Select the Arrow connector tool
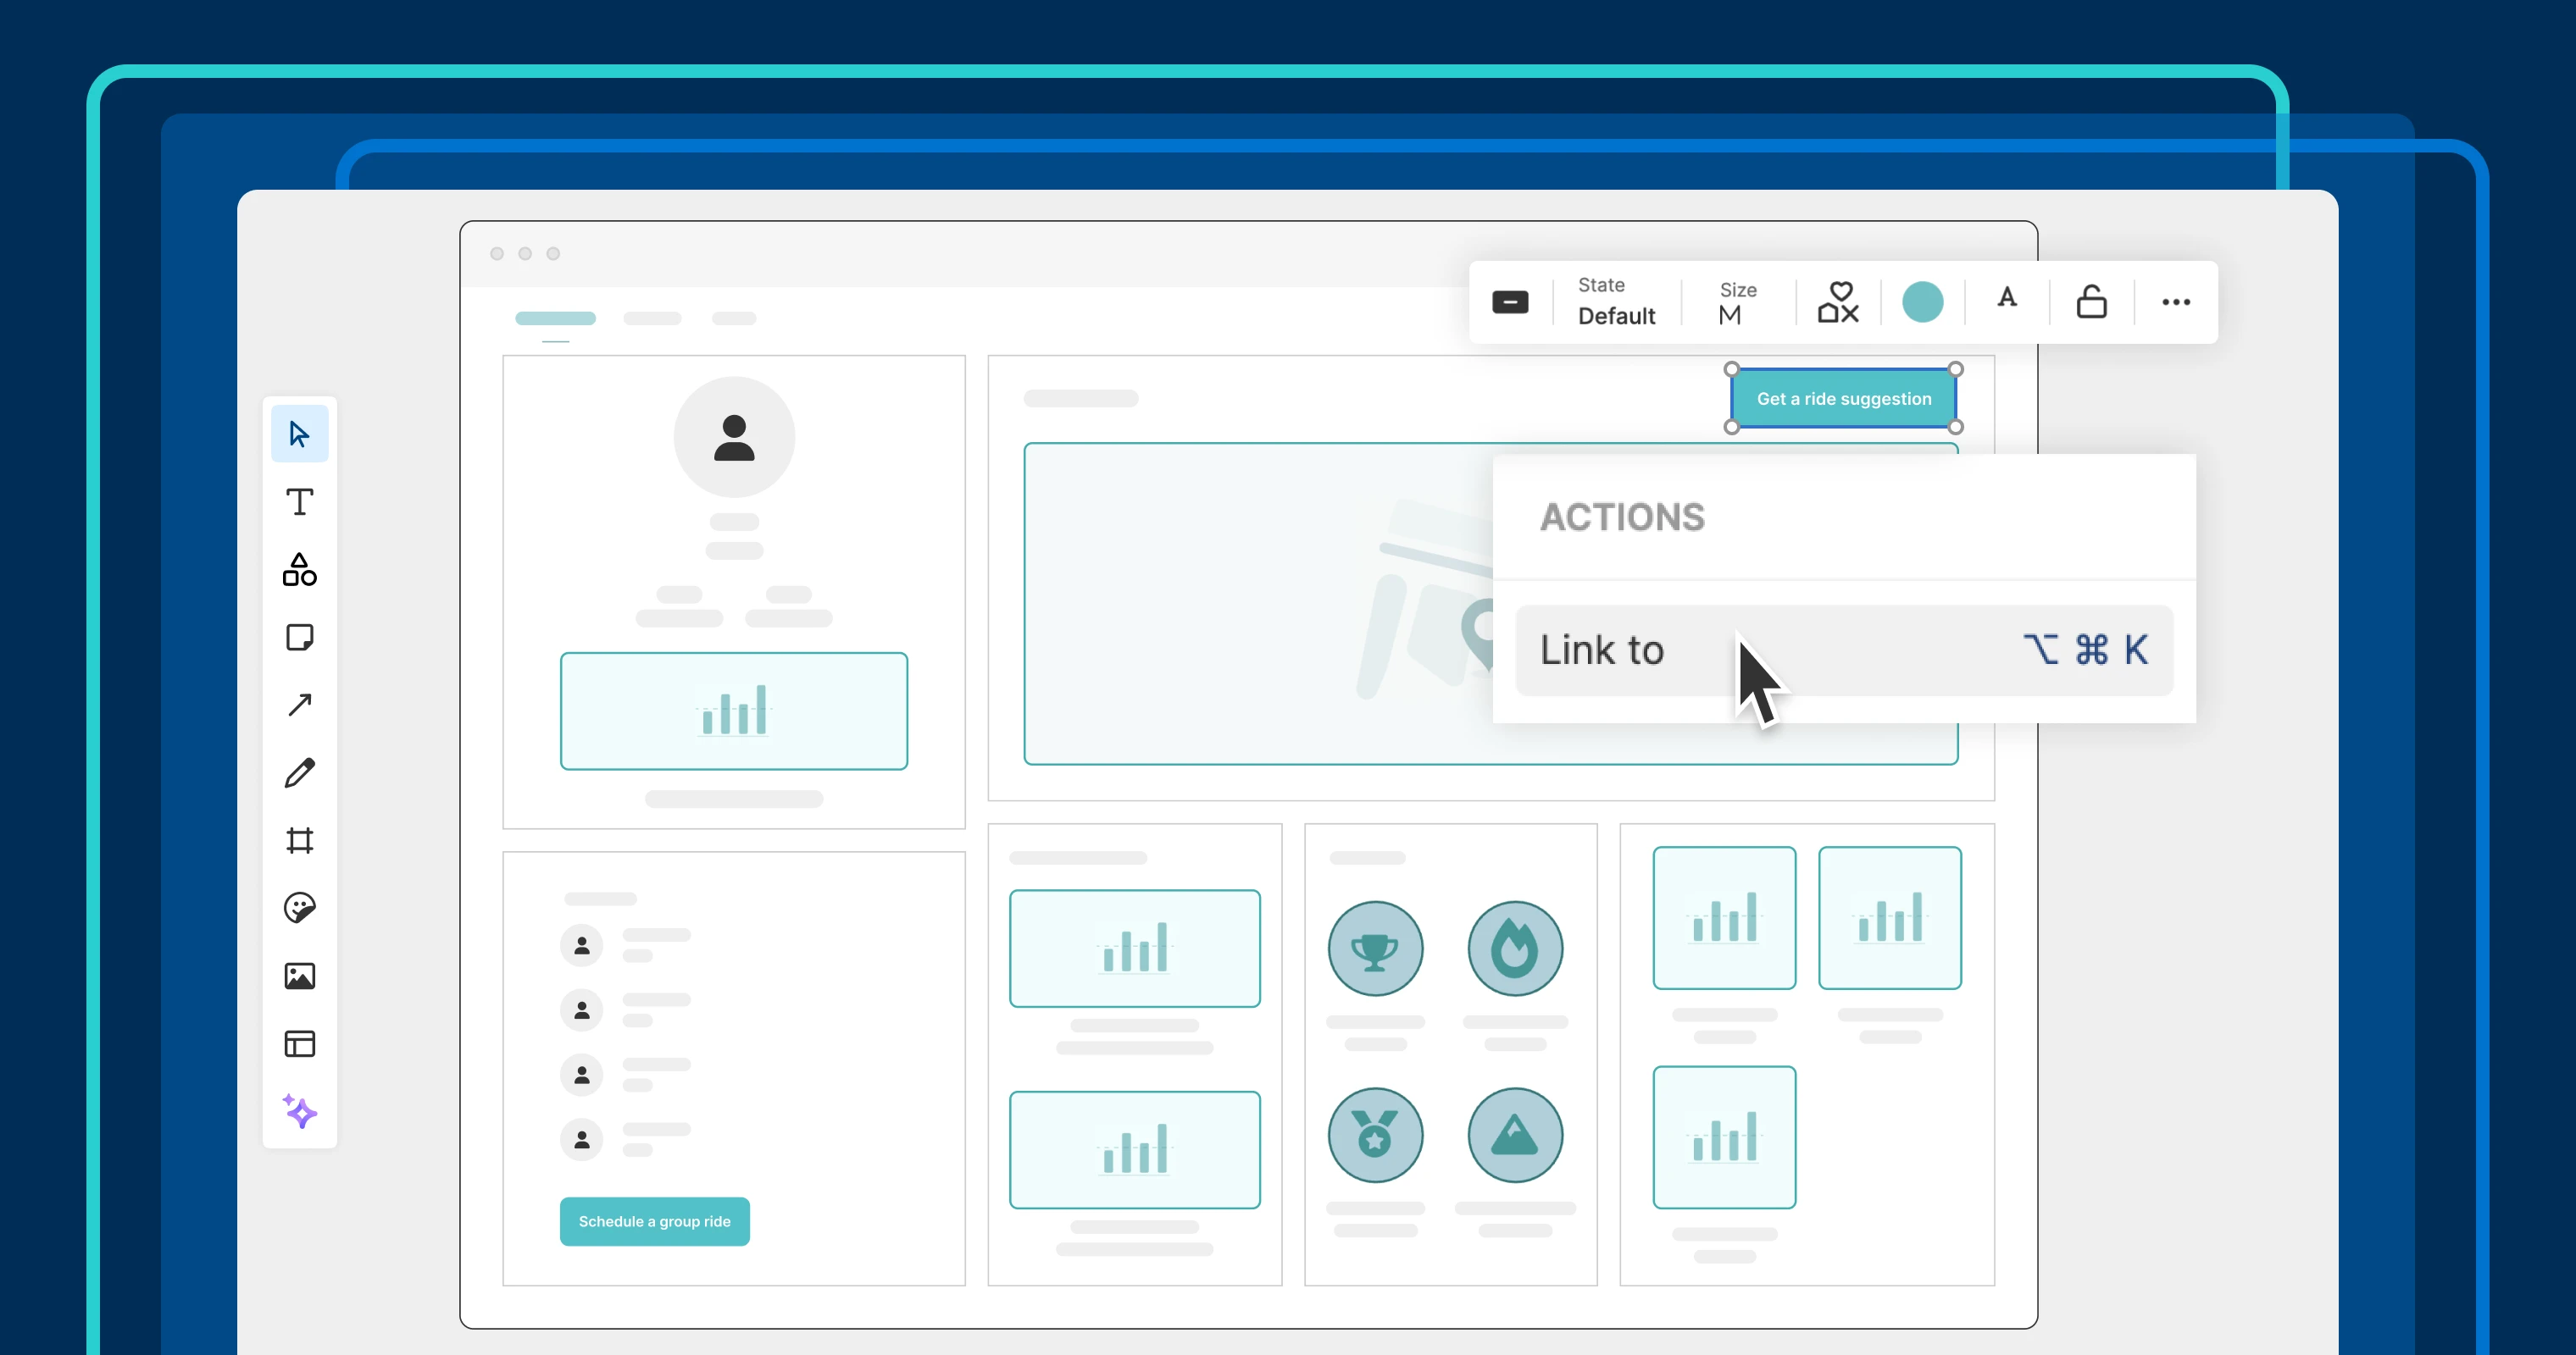 [299, 705]
